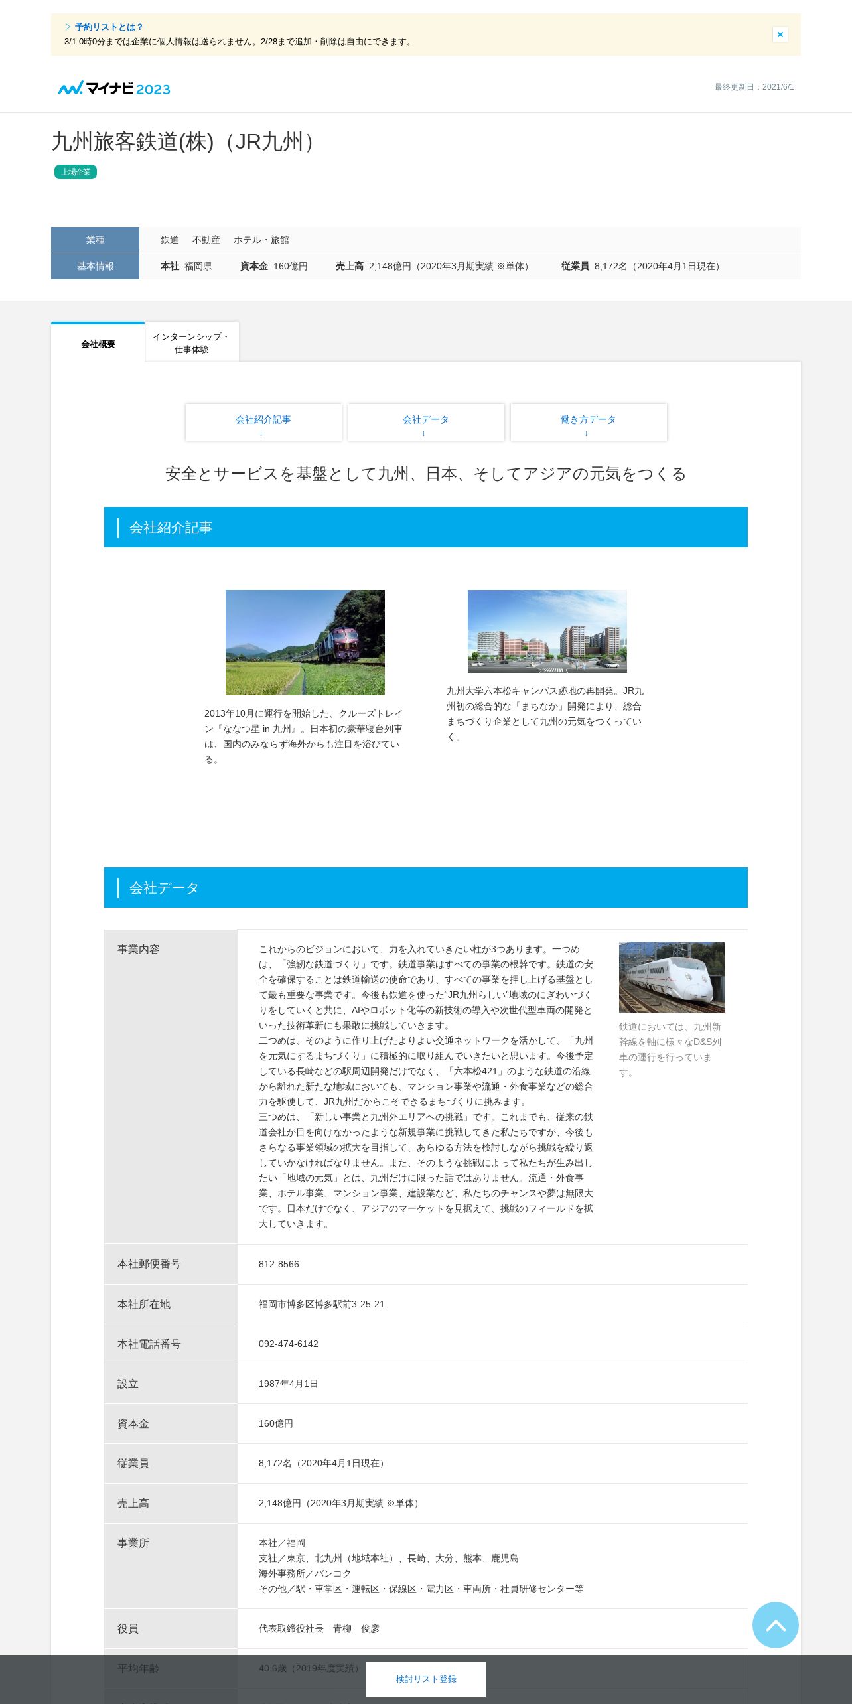Click the 基本情報 label cell
The image size is (852, 1704).
pyautogui.click(x=95, y=266)
